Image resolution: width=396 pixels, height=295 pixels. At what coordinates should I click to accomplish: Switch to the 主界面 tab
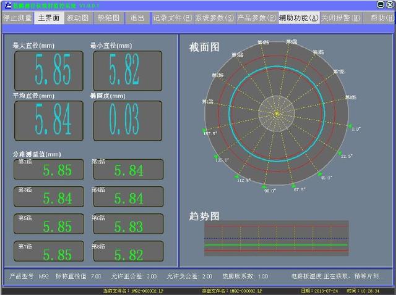click(x=49, y=18)
